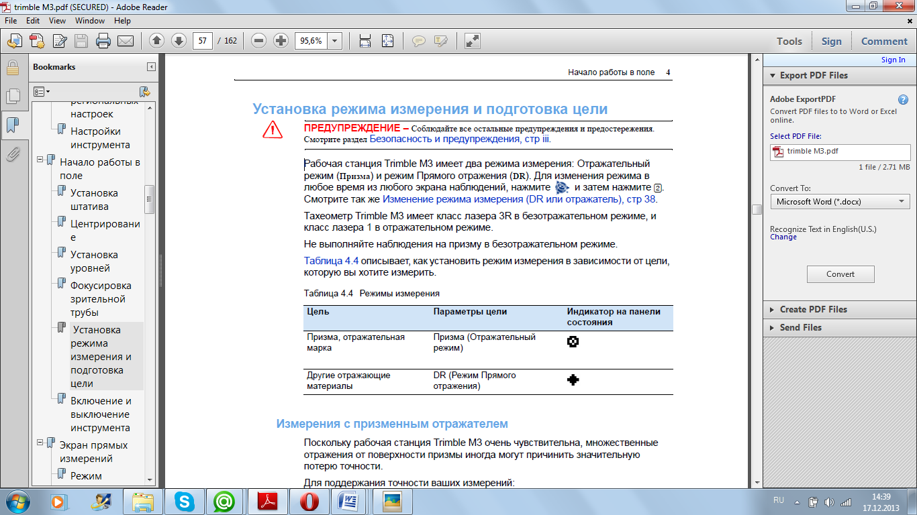Click the page number input field
The width and height of the screenshot is (917, 515).
point(203,41)
